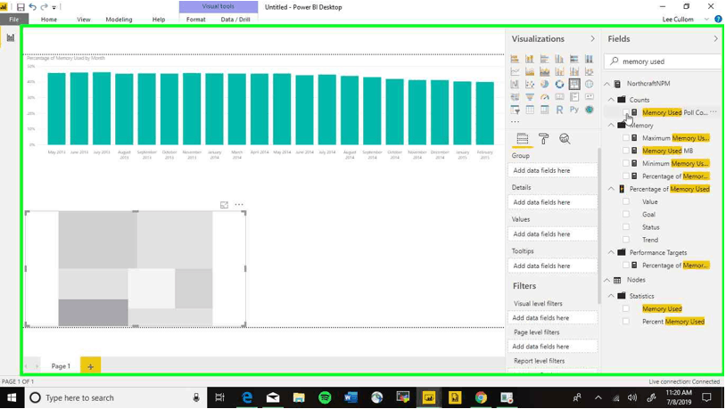726x409 pixels.
Task: Click the Values data field well
Action: [553, 234]
